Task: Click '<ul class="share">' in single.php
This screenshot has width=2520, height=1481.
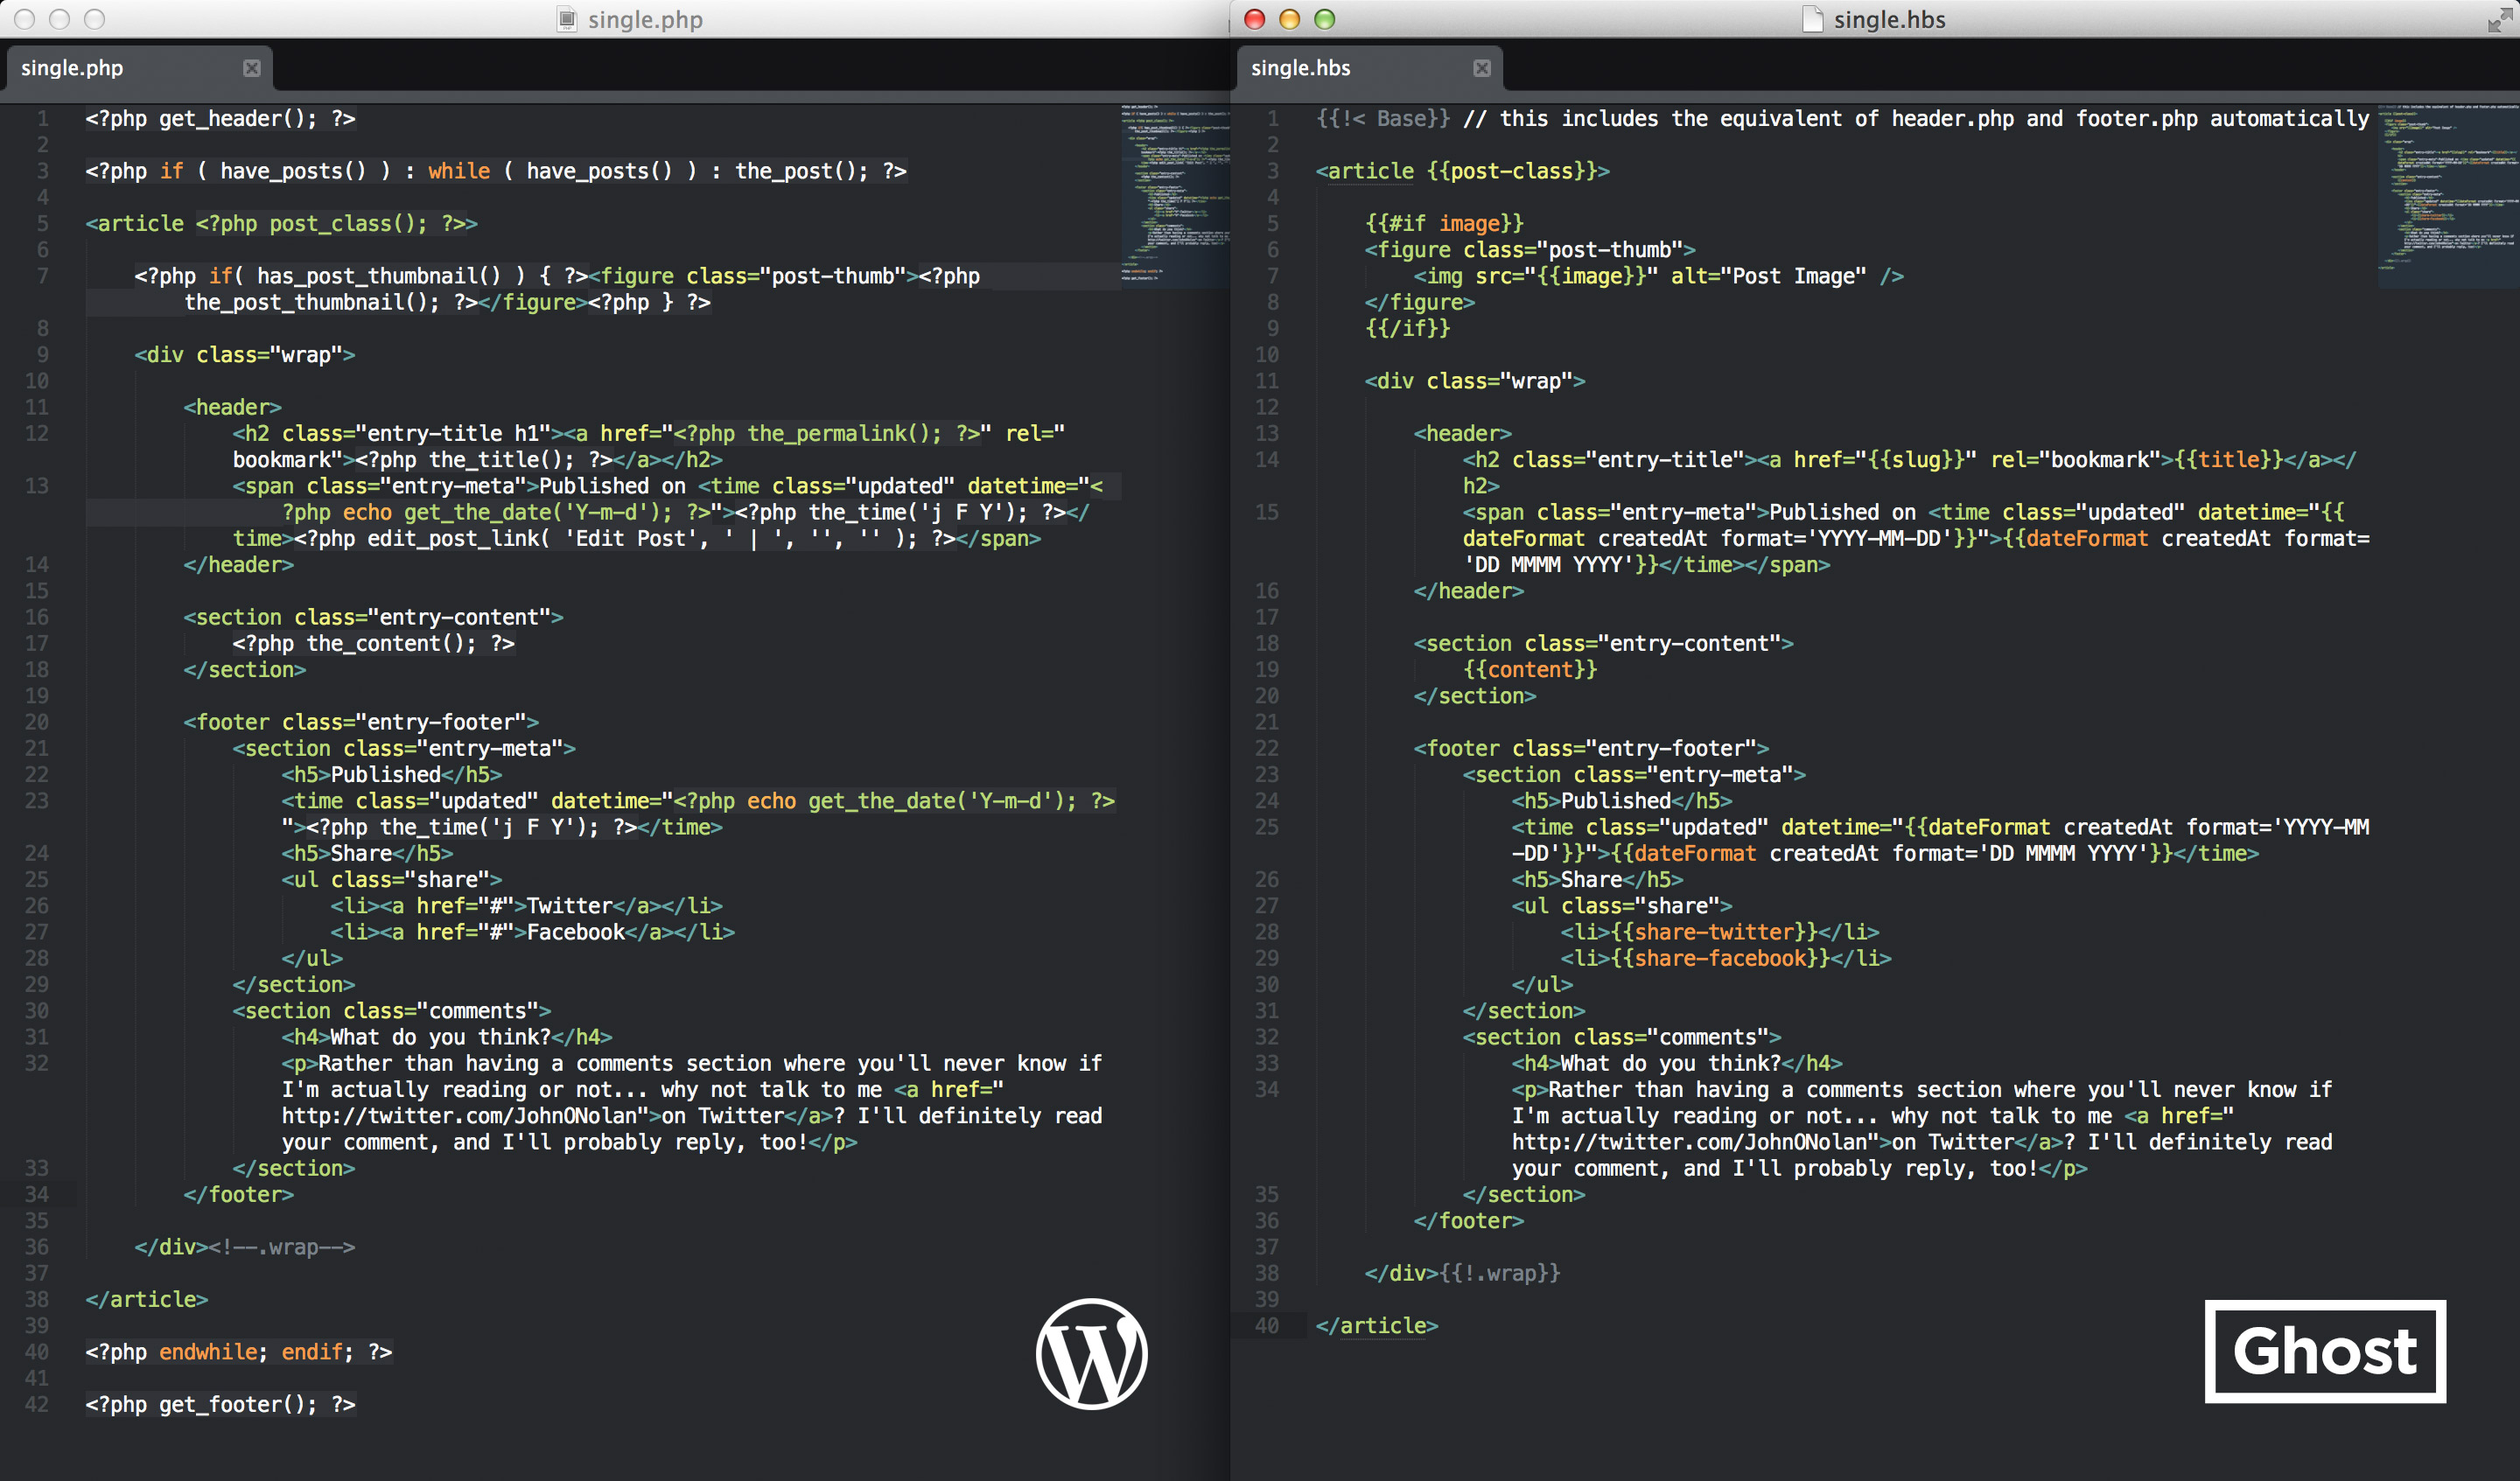Action: point(392,879)
